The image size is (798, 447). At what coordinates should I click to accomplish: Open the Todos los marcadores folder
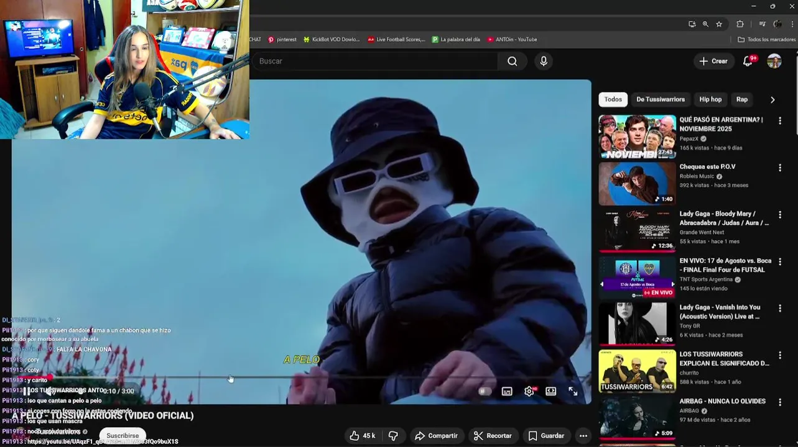766,39
